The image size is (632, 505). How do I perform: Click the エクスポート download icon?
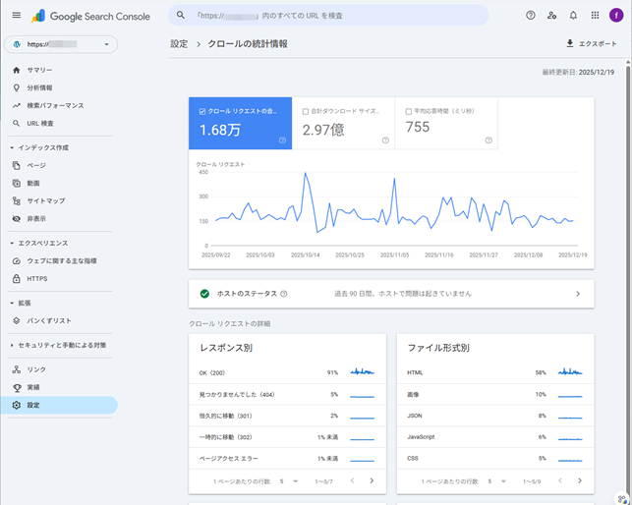click(x=570, y=44)
